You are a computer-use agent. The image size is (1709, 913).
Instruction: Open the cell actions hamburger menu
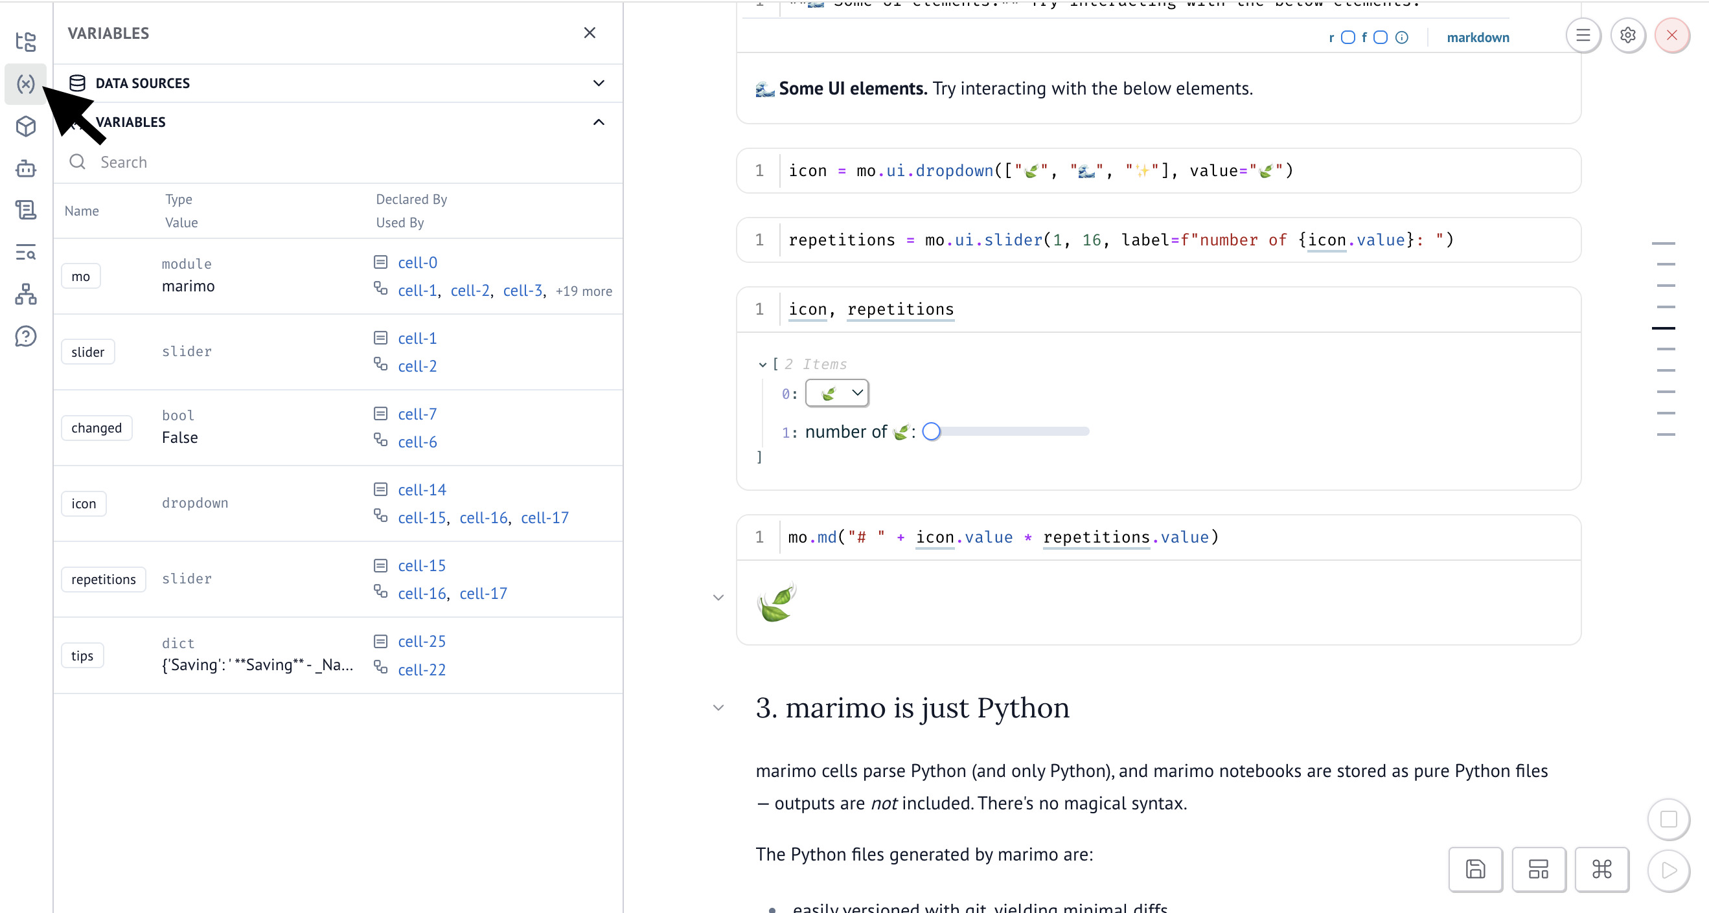pyautogui.click(x=1583, y=35)
